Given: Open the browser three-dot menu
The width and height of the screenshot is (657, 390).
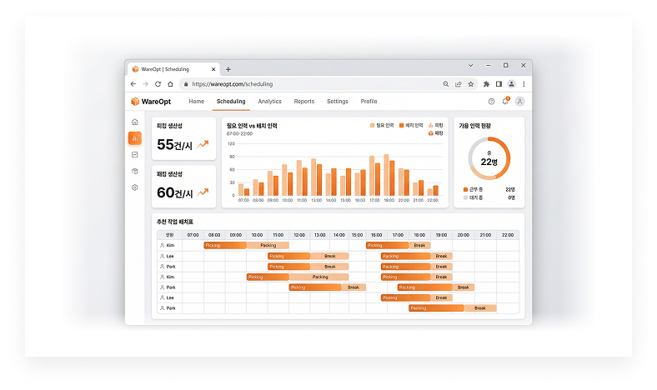Looking at the screenshot, I should pos(524,84).
